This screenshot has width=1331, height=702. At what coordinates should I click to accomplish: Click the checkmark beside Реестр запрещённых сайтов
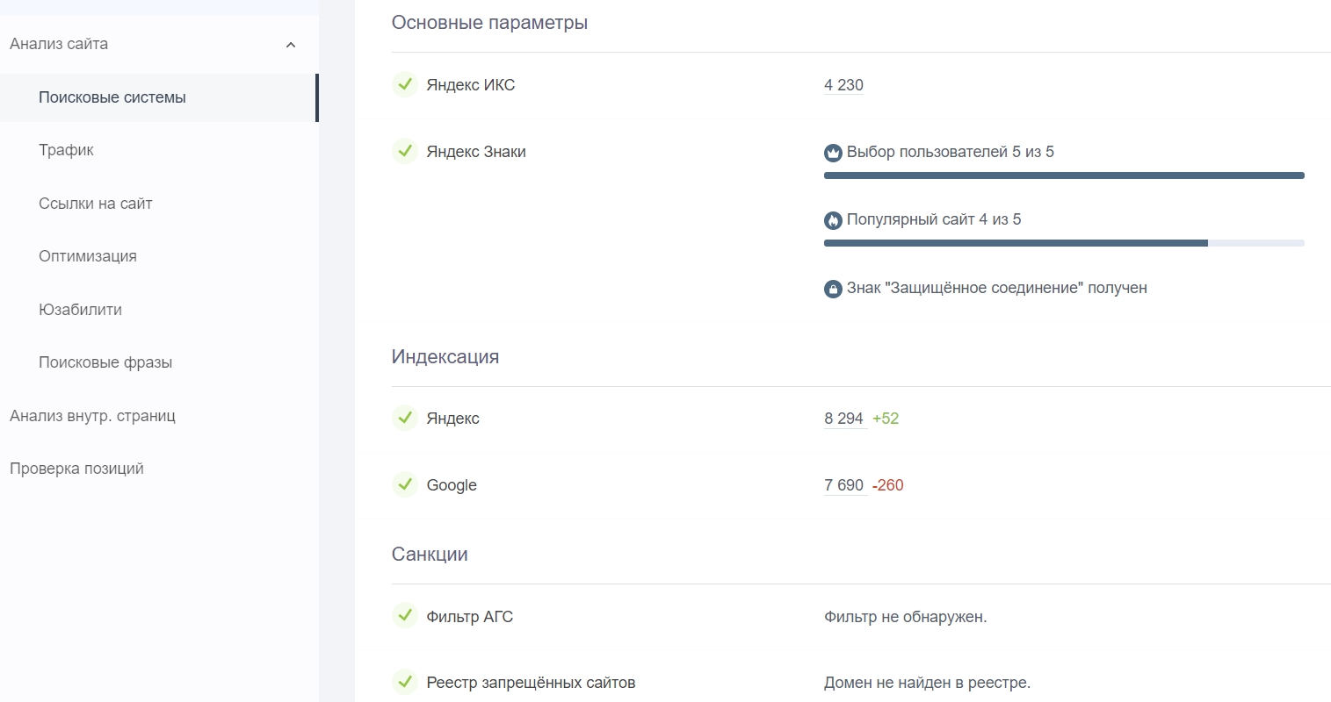[x=404, y=682]
